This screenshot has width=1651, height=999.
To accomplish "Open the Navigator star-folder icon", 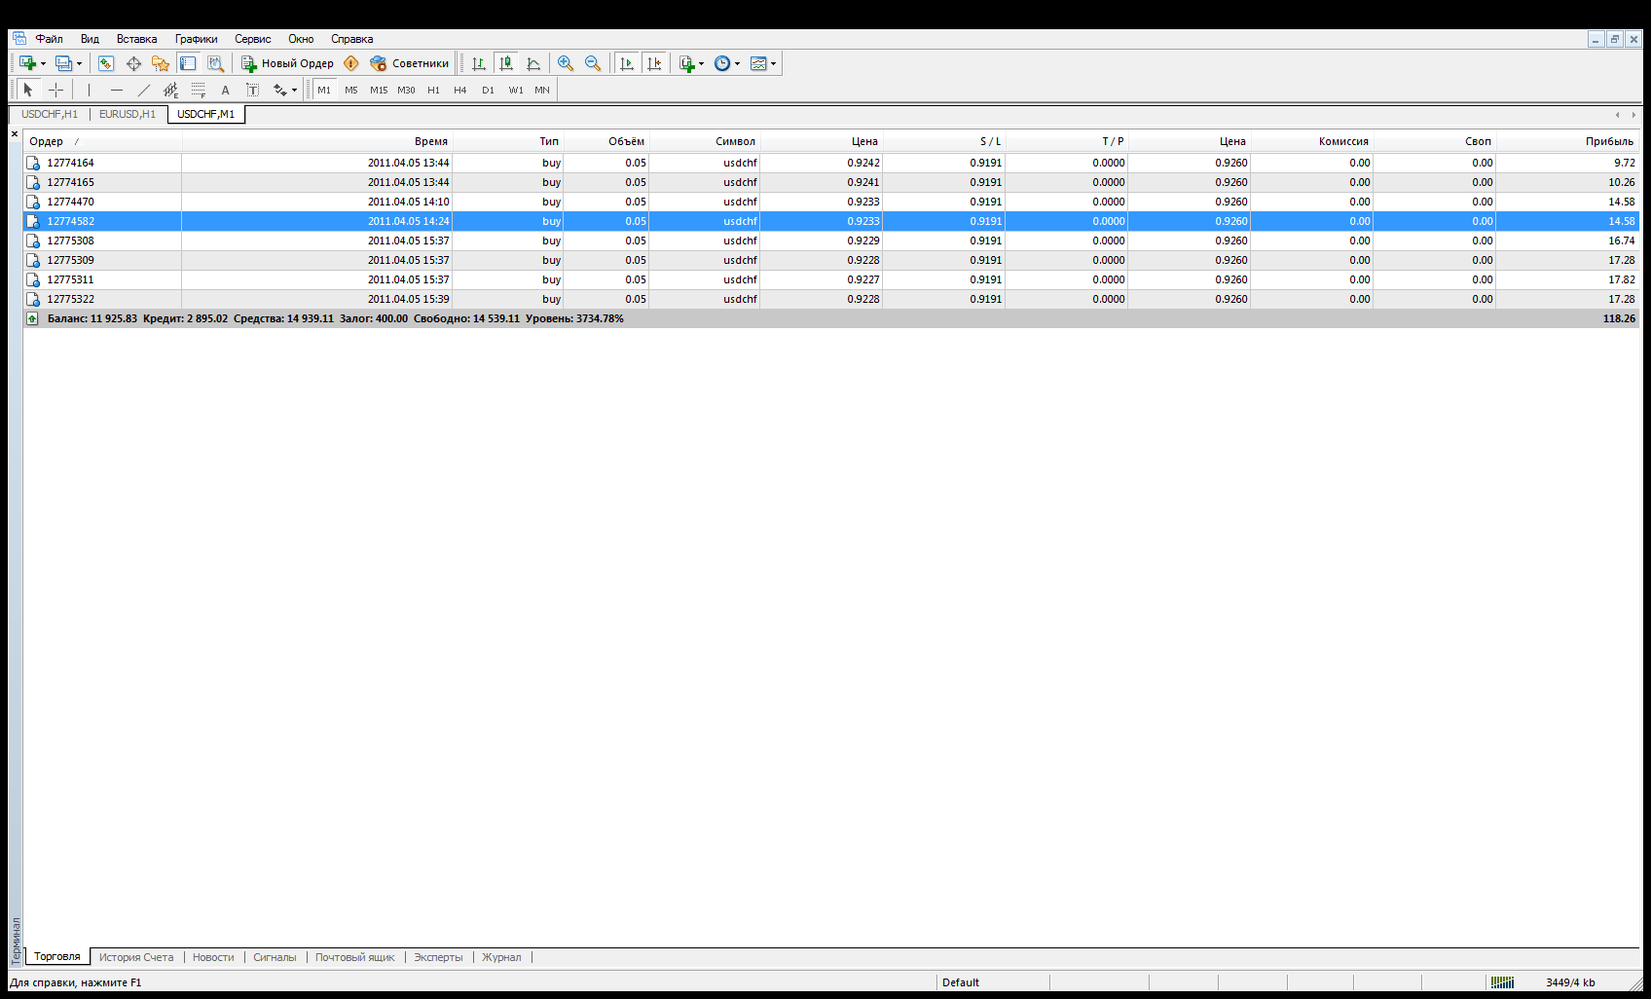I will pyautogui.click(x=161, y=63).
